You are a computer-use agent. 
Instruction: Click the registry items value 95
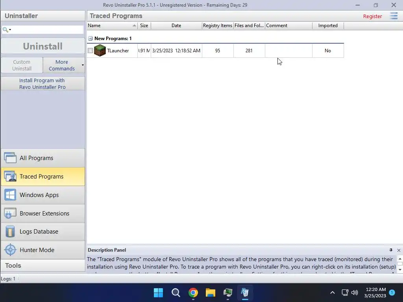(218, 51)
